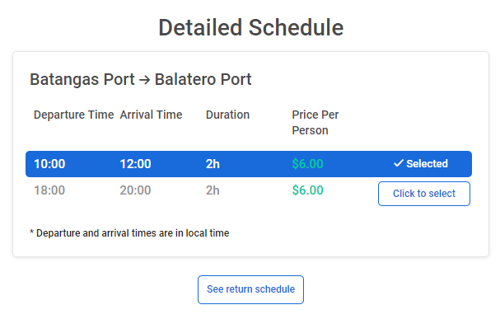Choose the highlighted 10:00 departure row

[249, 164]
